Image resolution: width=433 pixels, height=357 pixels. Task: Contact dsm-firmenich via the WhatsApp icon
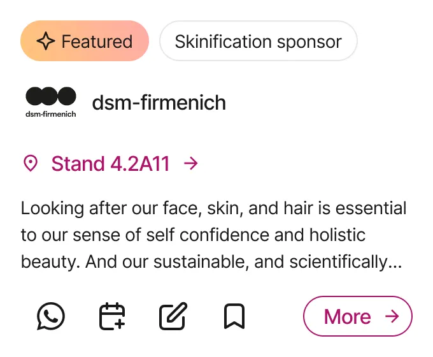coord(51,316)
